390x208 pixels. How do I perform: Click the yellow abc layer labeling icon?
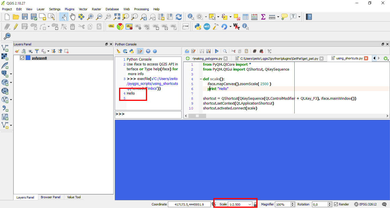[111, 27]
